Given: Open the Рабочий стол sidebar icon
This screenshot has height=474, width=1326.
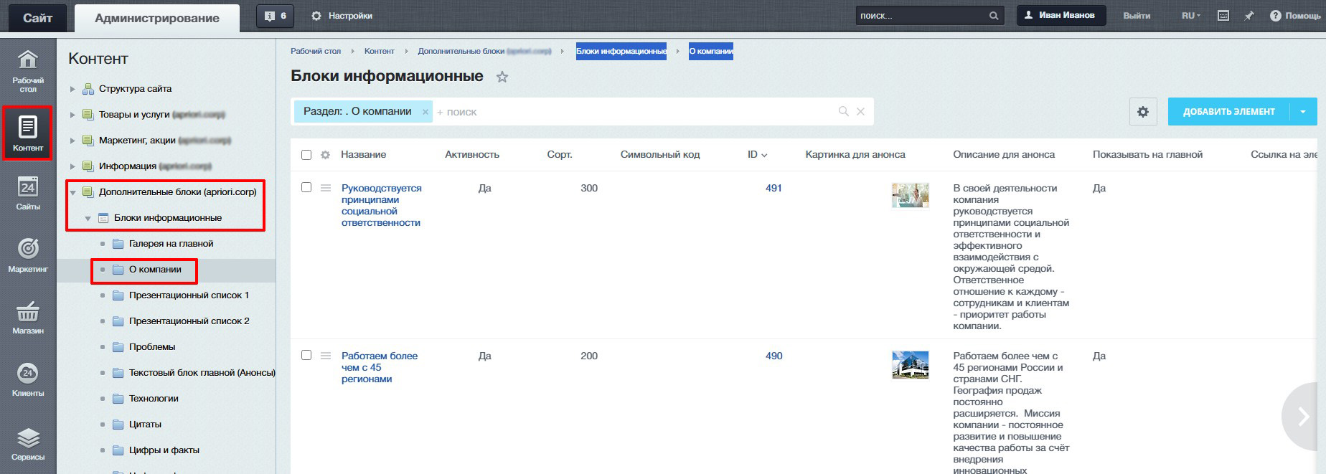Looking at the screenshot, I should point(28,70).
